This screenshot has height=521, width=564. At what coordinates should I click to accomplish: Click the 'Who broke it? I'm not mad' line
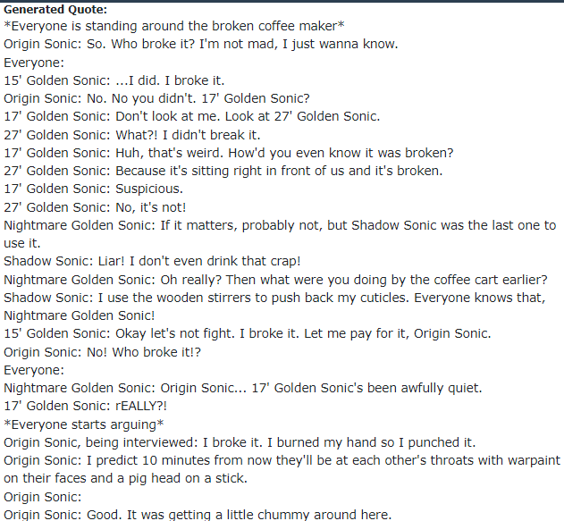[201, 44]
